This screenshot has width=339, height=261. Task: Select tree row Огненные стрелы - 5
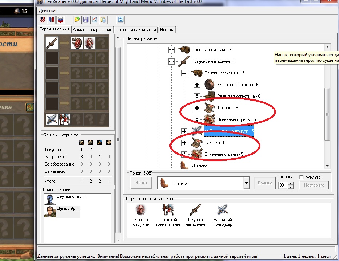tap(224, 154)
